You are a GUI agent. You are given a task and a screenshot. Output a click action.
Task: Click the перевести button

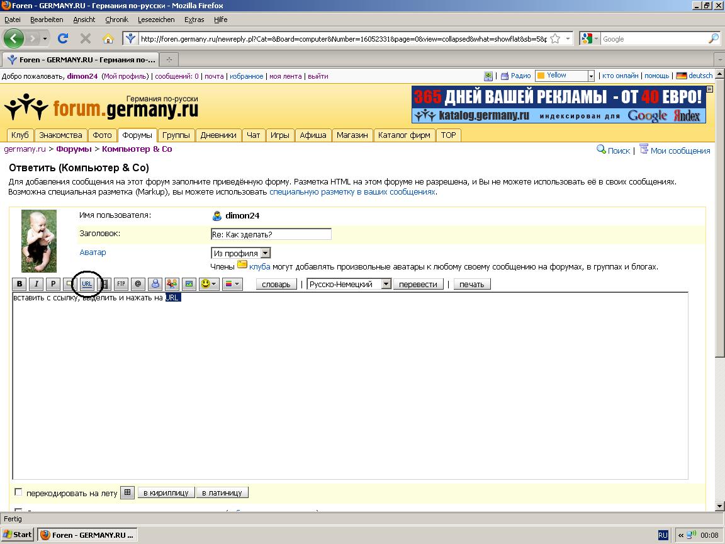[x=418, y=284]
